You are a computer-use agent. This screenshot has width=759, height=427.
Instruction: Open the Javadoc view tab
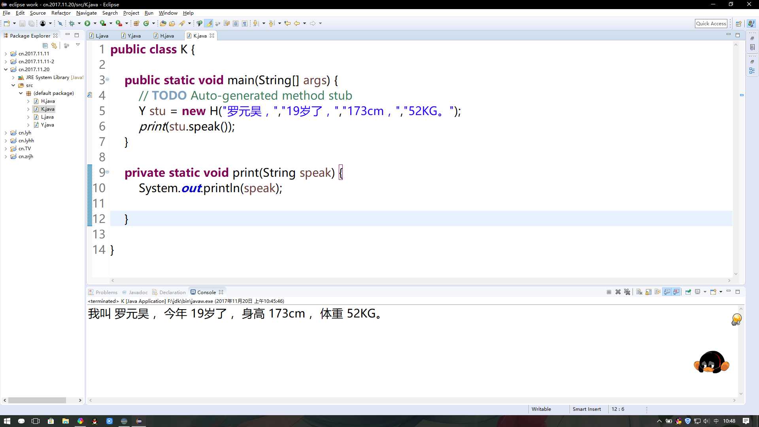135,292
